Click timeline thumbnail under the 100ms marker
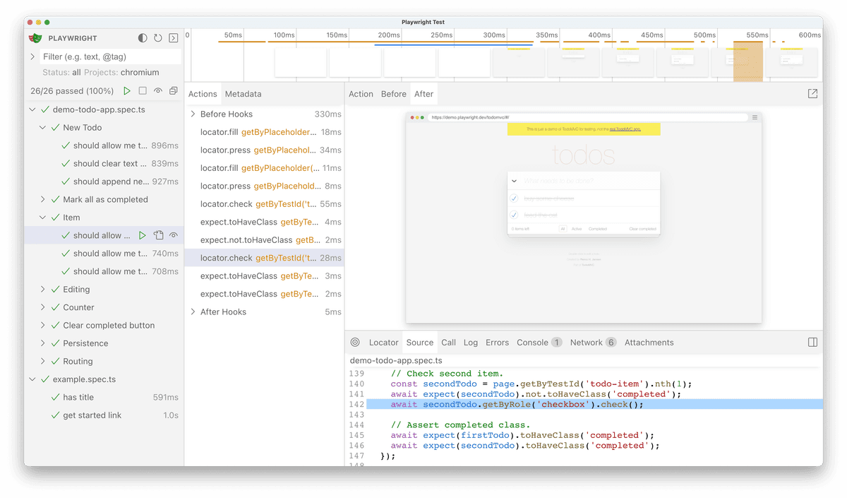 point(301,63)
